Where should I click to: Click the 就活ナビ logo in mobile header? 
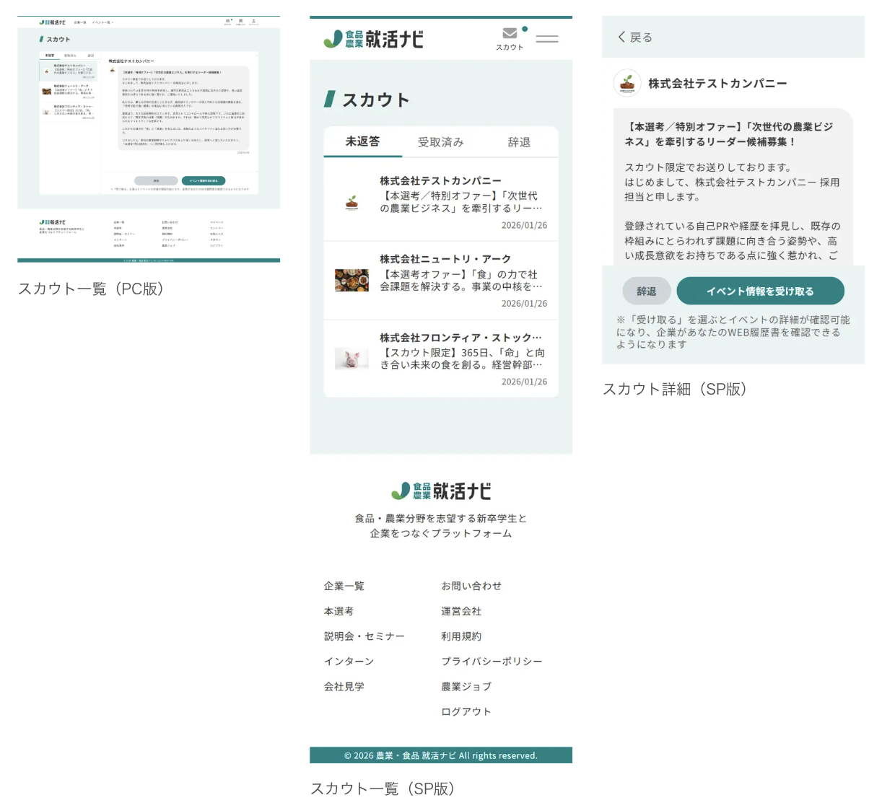point(373,39)
